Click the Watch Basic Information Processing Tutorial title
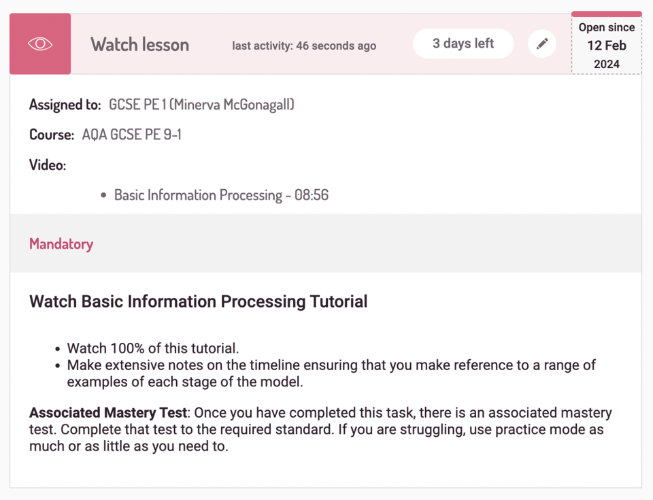Screen dimensions: 653x500 pos(198,301)
